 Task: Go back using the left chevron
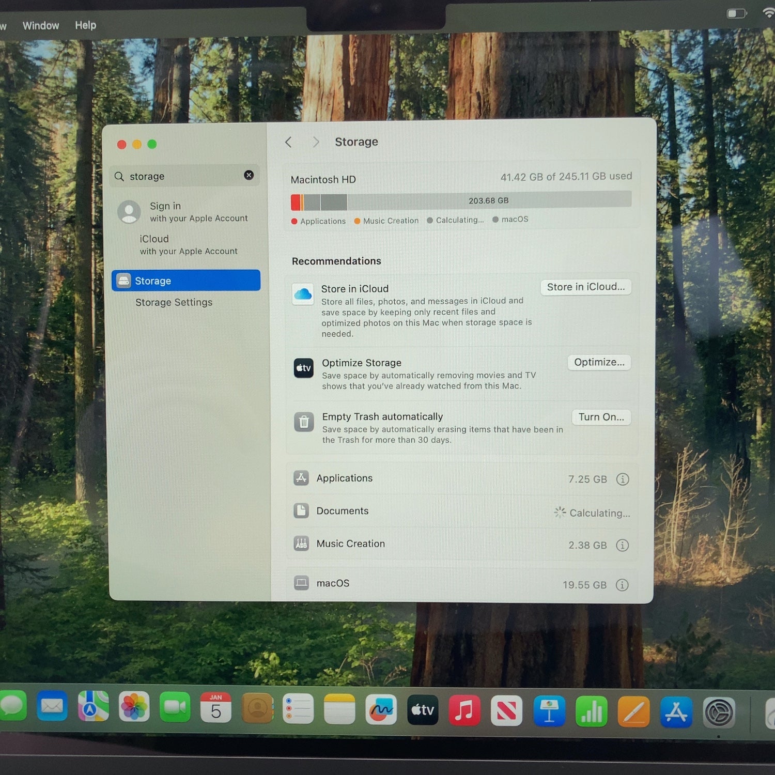(289, 142)
